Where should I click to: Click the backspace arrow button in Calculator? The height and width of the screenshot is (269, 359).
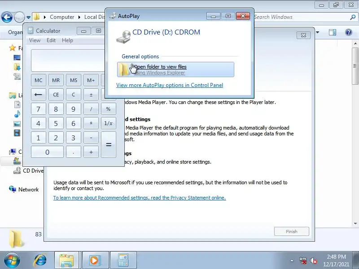pos(39,95)
